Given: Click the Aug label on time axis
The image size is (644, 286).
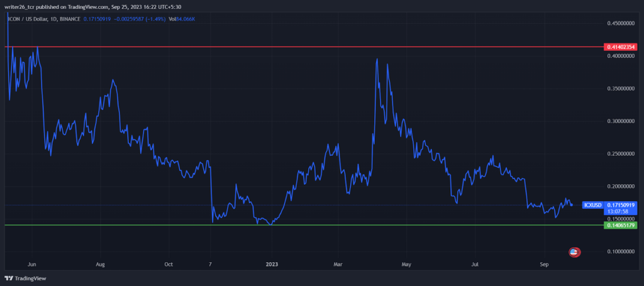Looking at the screenshot, I should [101, 264].
